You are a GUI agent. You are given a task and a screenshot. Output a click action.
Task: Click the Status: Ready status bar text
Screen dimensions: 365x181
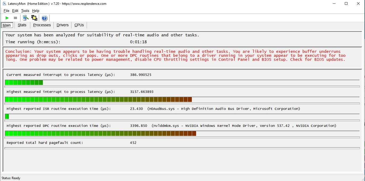[x=11, y=178]
